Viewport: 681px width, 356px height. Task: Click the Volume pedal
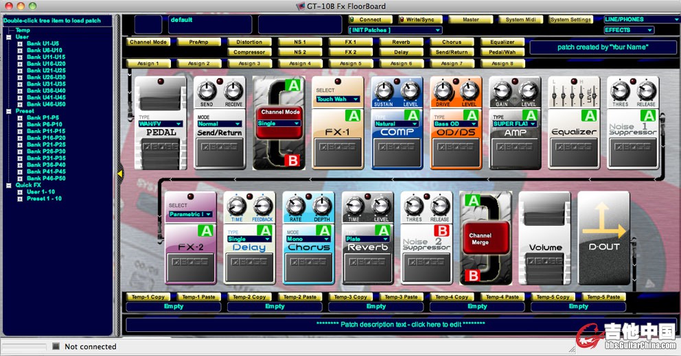point(544,238)
